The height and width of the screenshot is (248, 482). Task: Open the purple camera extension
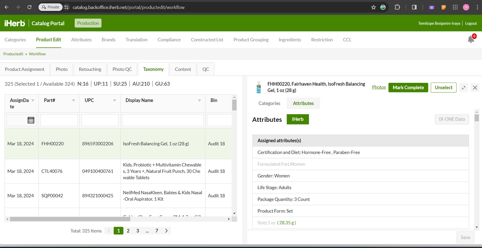(432, 7)
